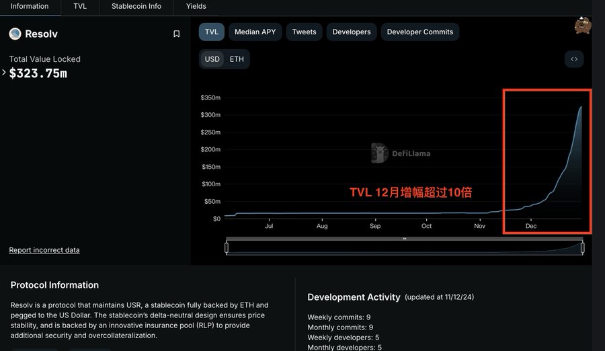The height and width of the screenshot is (351, 605).
Task: Select ETH denomination
Action: tap(237, 59)
